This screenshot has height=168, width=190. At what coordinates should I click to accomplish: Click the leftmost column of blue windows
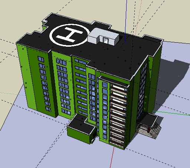click(44, 84)
